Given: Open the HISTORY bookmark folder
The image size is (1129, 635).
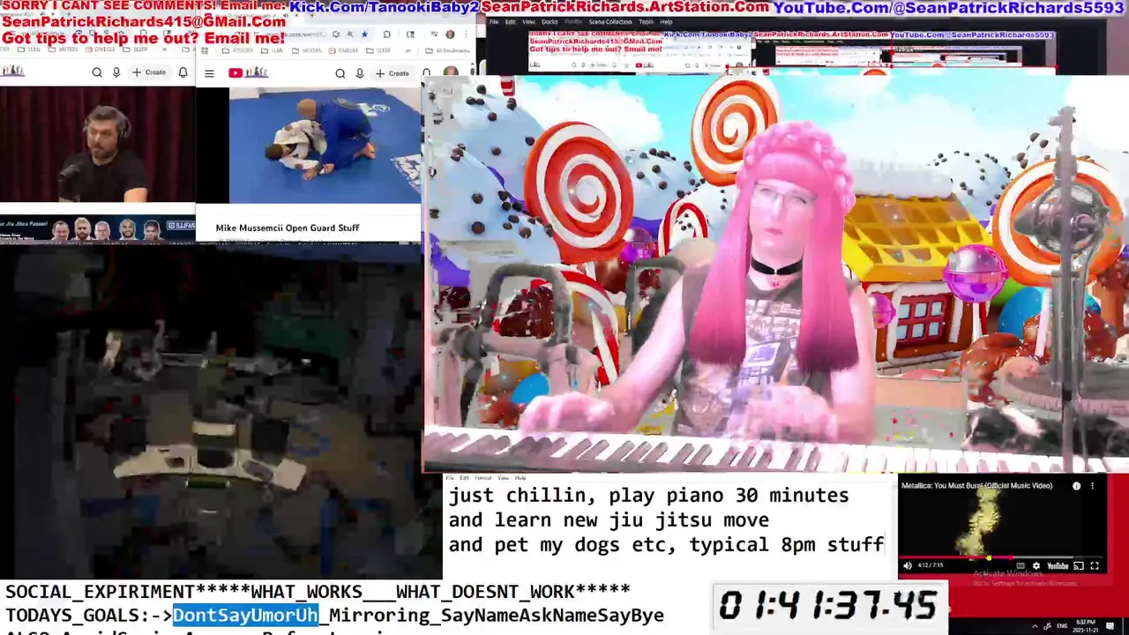Looking at the screenshot, I should (238, 50).
